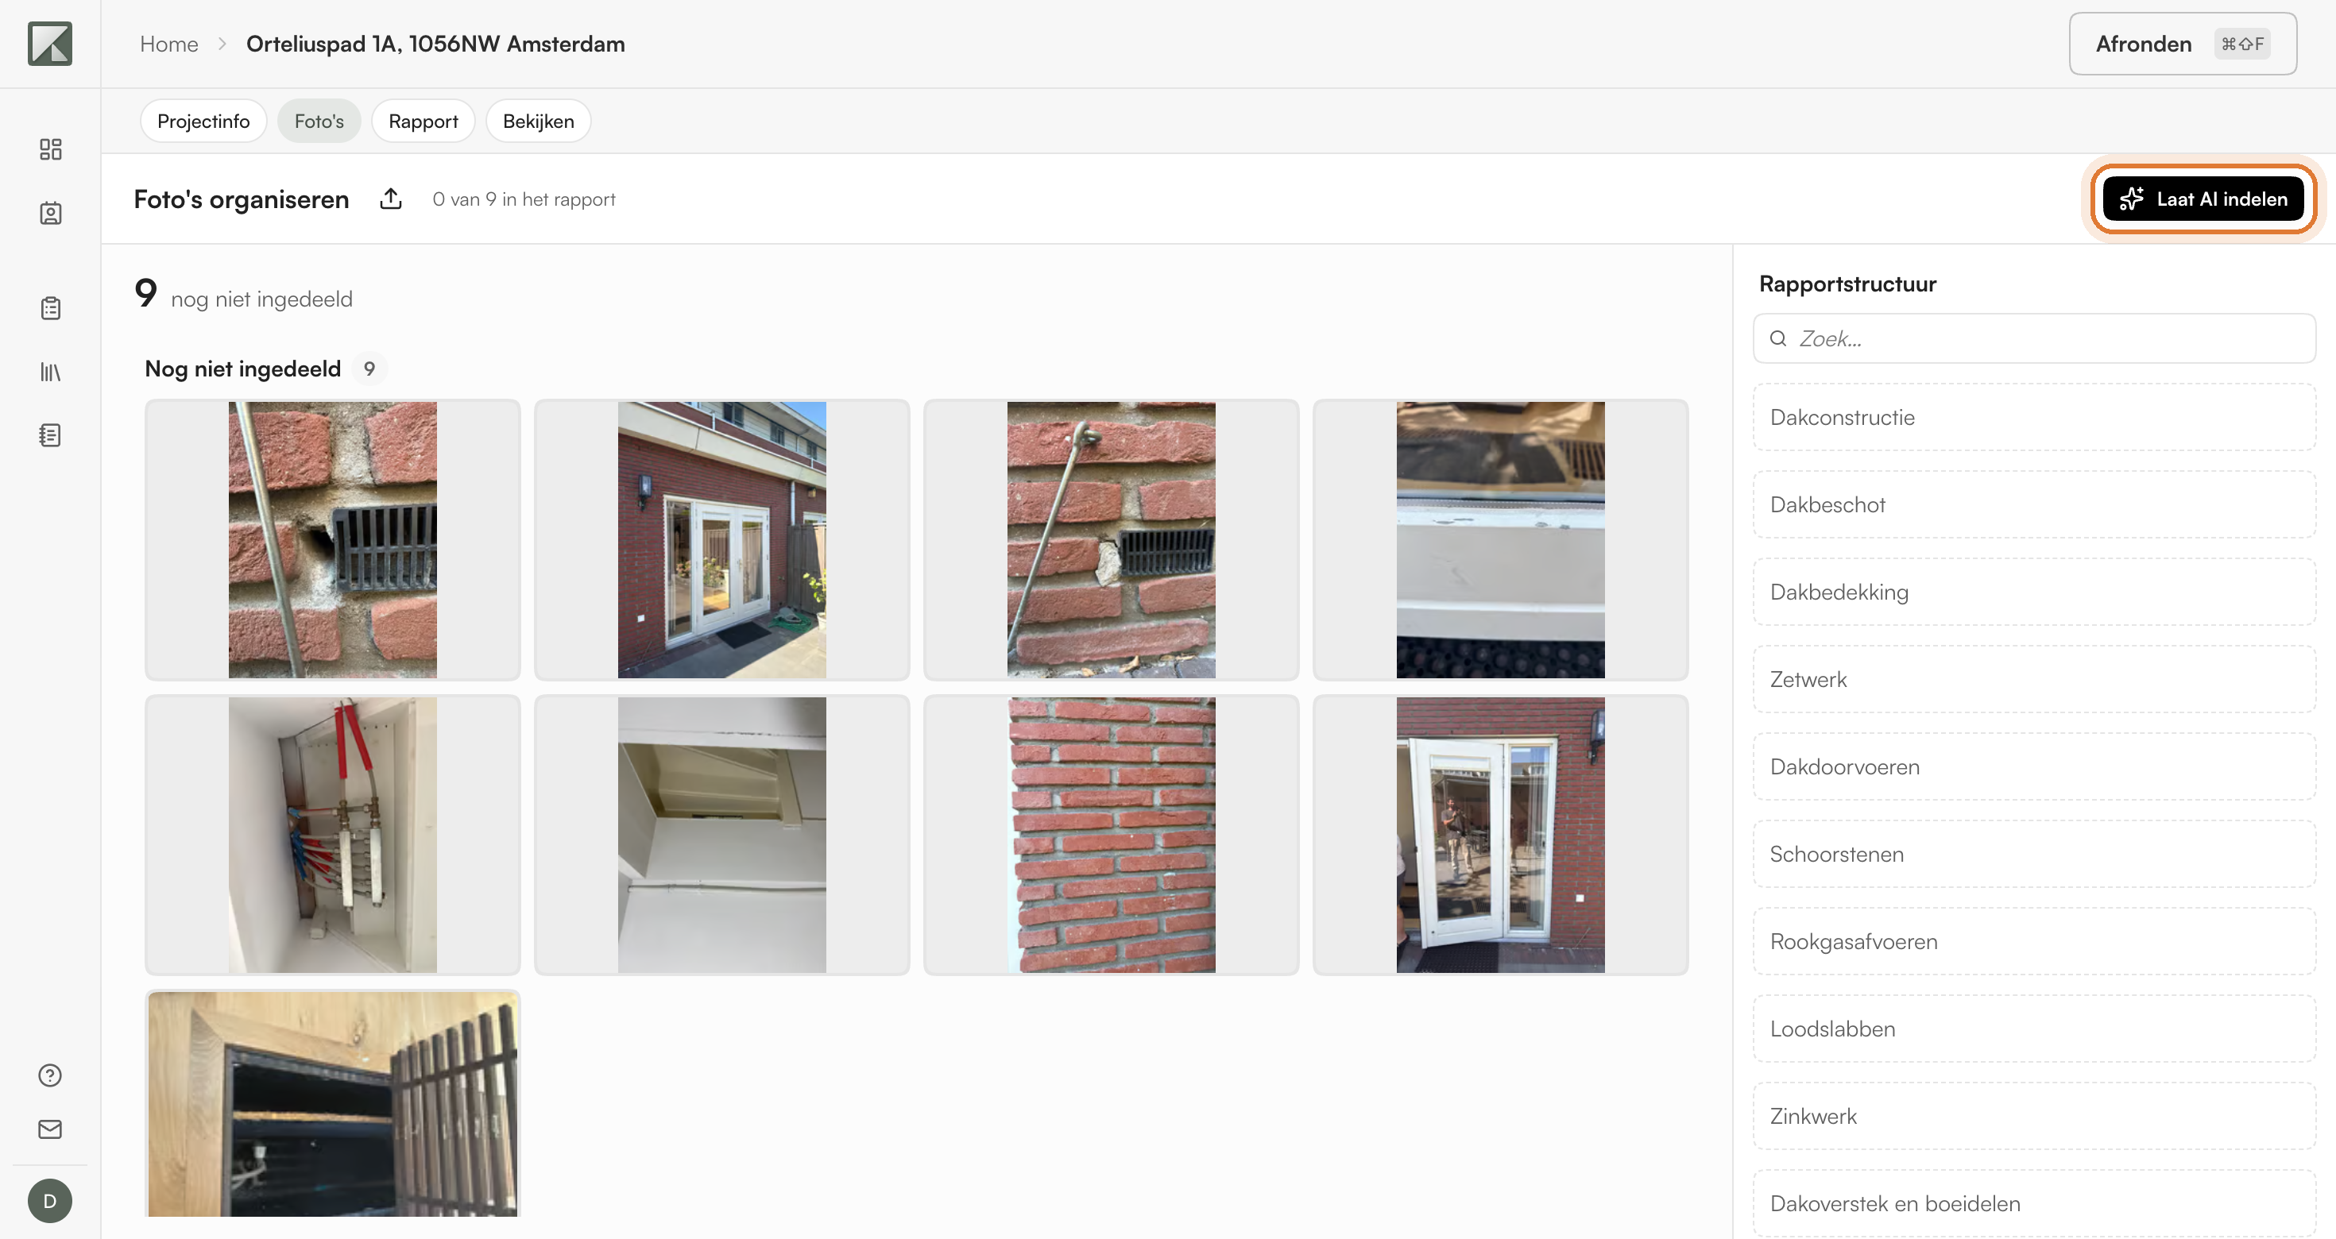This screenshot has height=1239, width=2336.
Task: Click the Nog niet ingedeeld heading
Action: (243, 369)
